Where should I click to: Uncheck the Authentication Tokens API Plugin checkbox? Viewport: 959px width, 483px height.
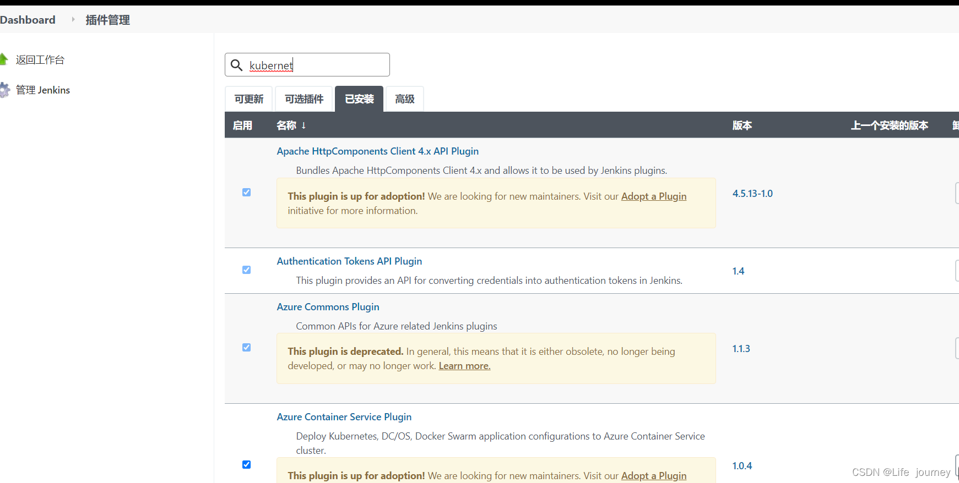click(x=246, y=270)
